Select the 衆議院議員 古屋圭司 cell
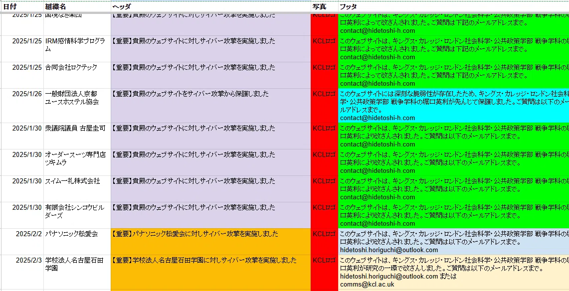The width and height of the screenshot is (569, 291). pos(77,136)
